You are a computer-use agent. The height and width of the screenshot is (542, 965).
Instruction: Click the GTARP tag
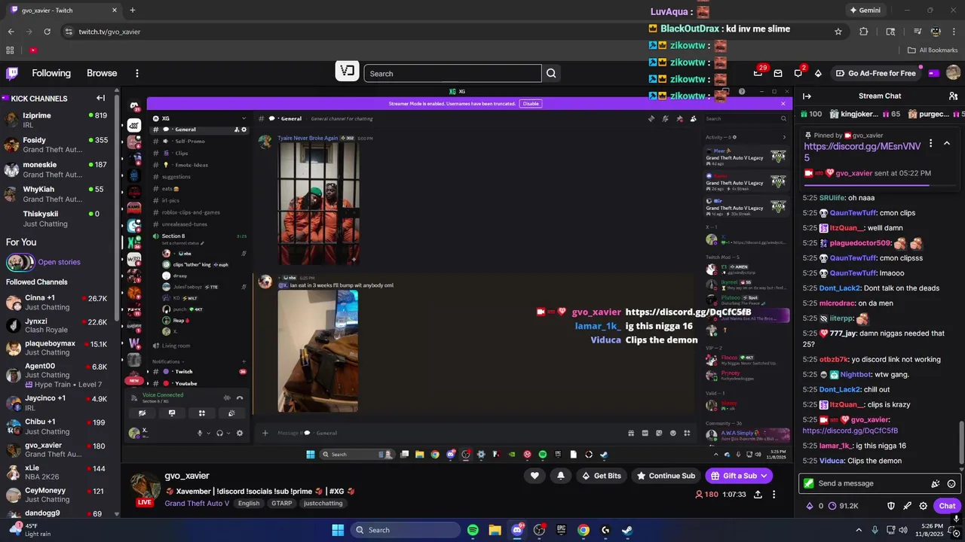point(281,503)
